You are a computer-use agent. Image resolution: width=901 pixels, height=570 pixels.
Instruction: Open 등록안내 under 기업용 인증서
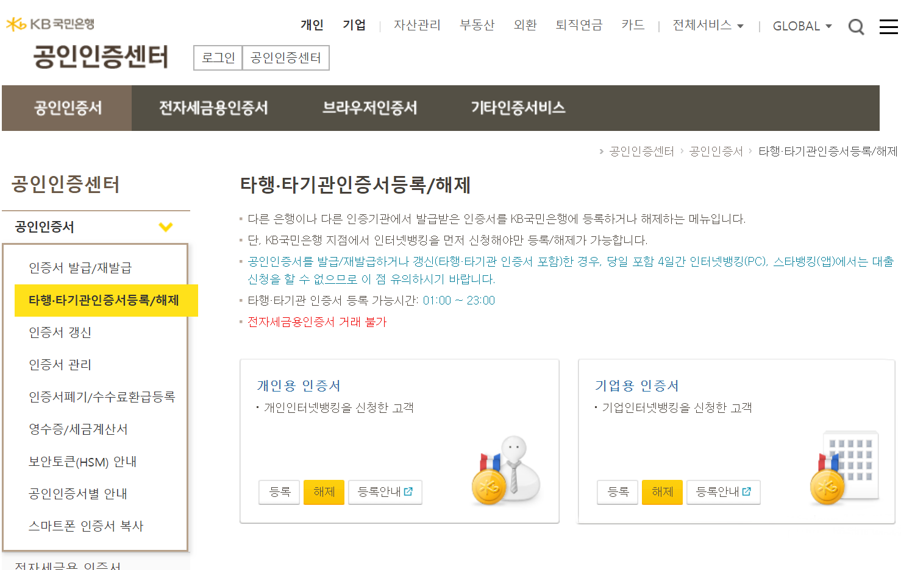click(723, 492)
